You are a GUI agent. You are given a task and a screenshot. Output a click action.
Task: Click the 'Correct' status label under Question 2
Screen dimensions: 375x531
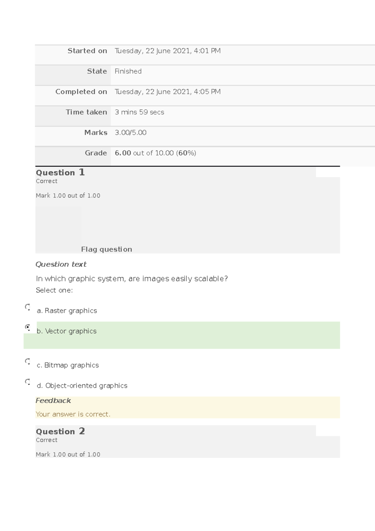click(x=46, y=440)
